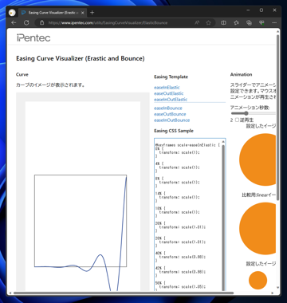287x303 pixels.
Task: Open the browser settings ellipsis menu
Action: click(274, 23)
